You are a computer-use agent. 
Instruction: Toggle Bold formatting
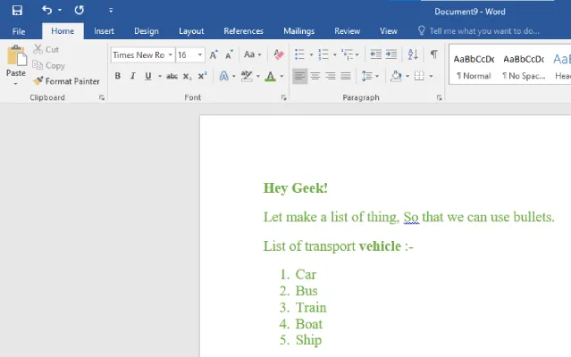click(x=117, y=76)
